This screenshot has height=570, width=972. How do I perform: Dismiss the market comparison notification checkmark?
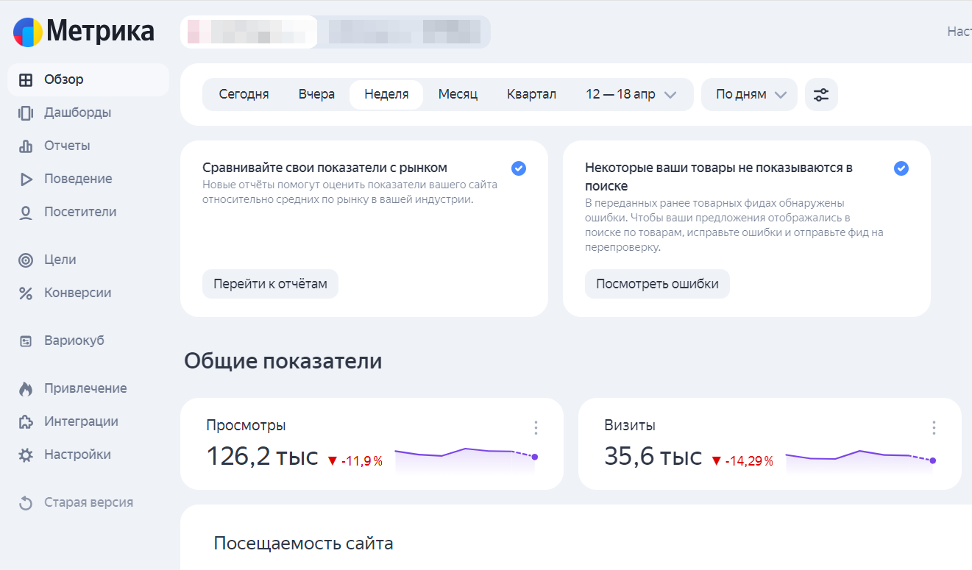(518, 168)
